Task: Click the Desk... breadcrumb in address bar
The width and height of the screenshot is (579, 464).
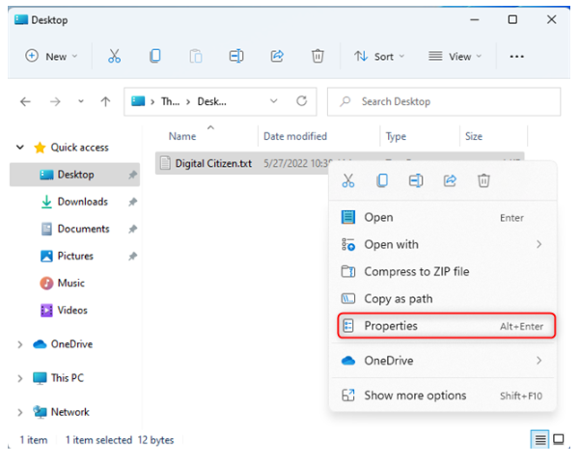Action: coord(211,101)
